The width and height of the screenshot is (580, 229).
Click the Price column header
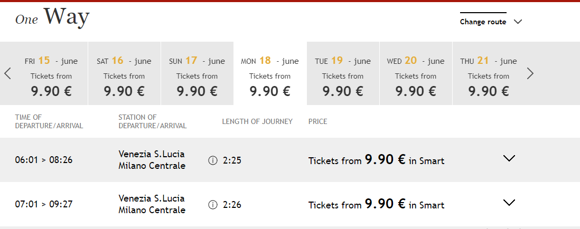317,121
